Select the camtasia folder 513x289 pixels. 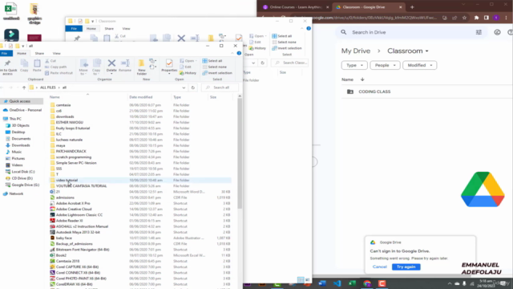[x=63, y=105]
